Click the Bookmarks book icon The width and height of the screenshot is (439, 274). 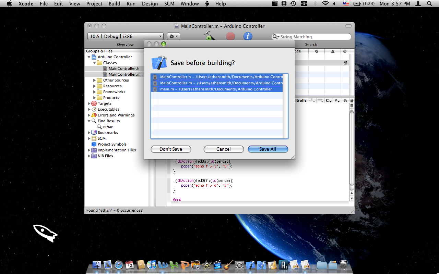coord(94,133)
